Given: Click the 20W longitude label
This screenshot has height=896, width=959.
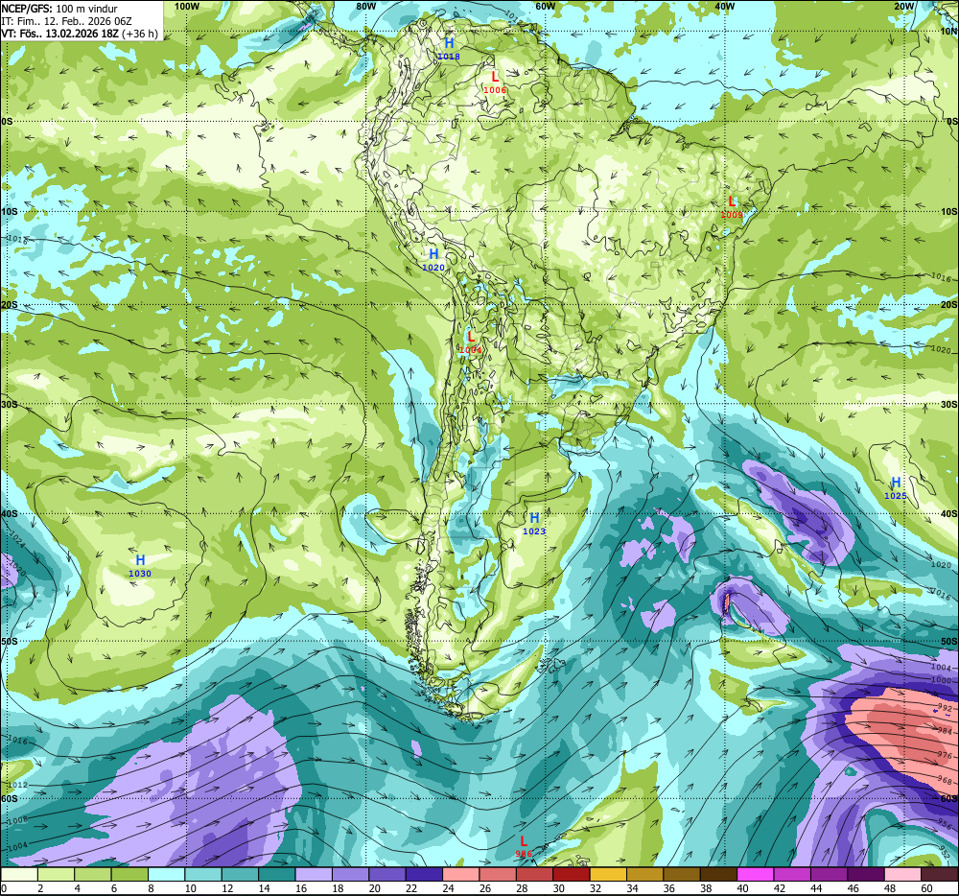Looking at the screenshot, I should click(x=903, y=6).
